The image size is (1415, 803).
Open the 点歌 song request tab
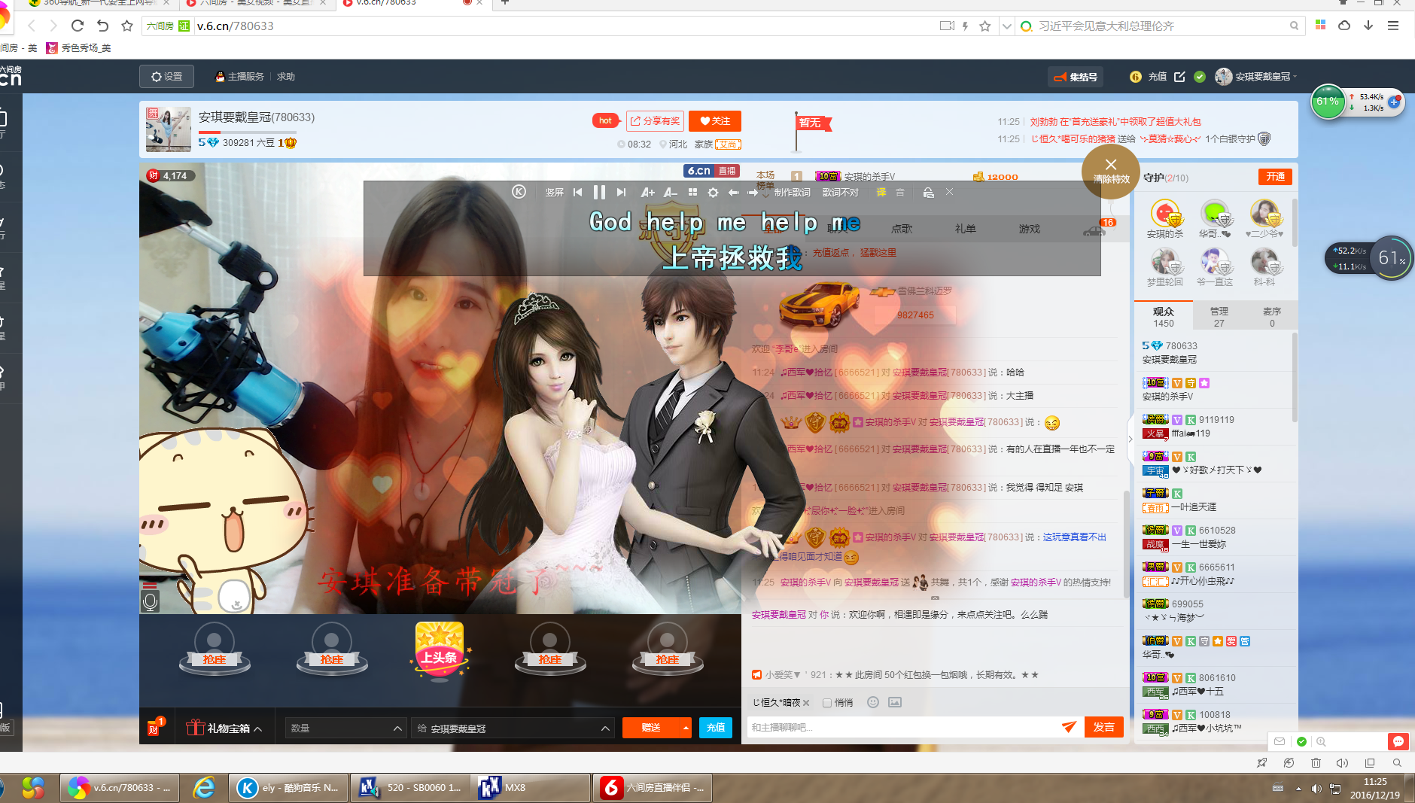(902, 229)
